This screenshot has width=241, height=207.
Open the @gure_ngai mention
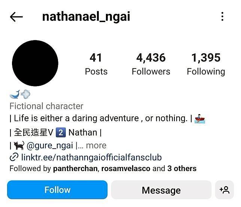pos(50,146)
